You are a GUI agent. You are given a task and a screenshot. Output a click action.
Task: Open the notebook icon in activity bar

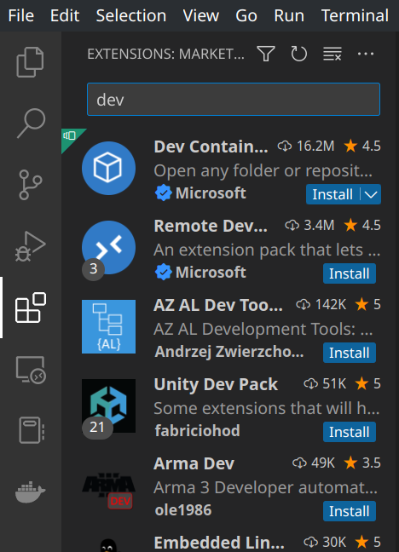coord(32,430)
